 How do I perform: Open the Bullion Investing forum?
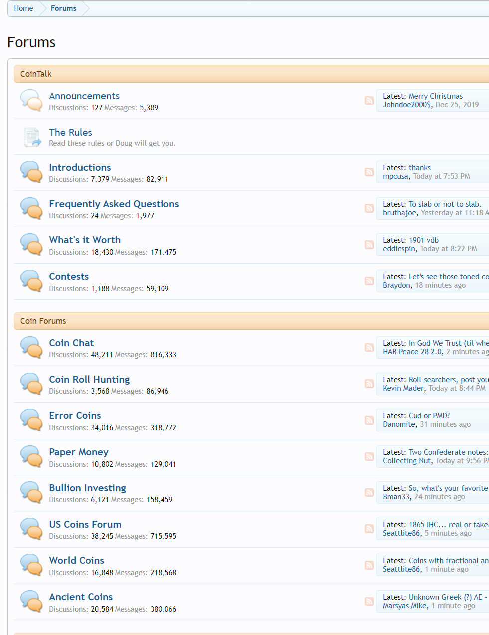87,488
